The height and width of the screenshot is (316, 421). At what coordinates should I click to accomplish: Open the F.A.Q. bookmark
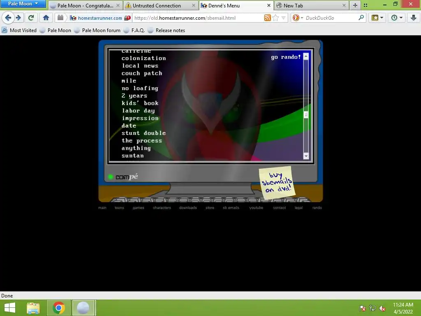tap(134, 30)
